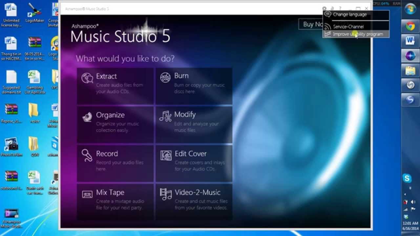The width and height of the screenshot is (420, 236).
Task: Select the QSN folder on desktop
Action: click(x=34, y=147)
